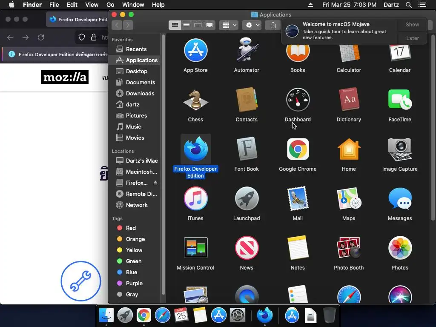Select the Font Book application icon
This screenshot has height=327, width=436.
click(247, 149)
